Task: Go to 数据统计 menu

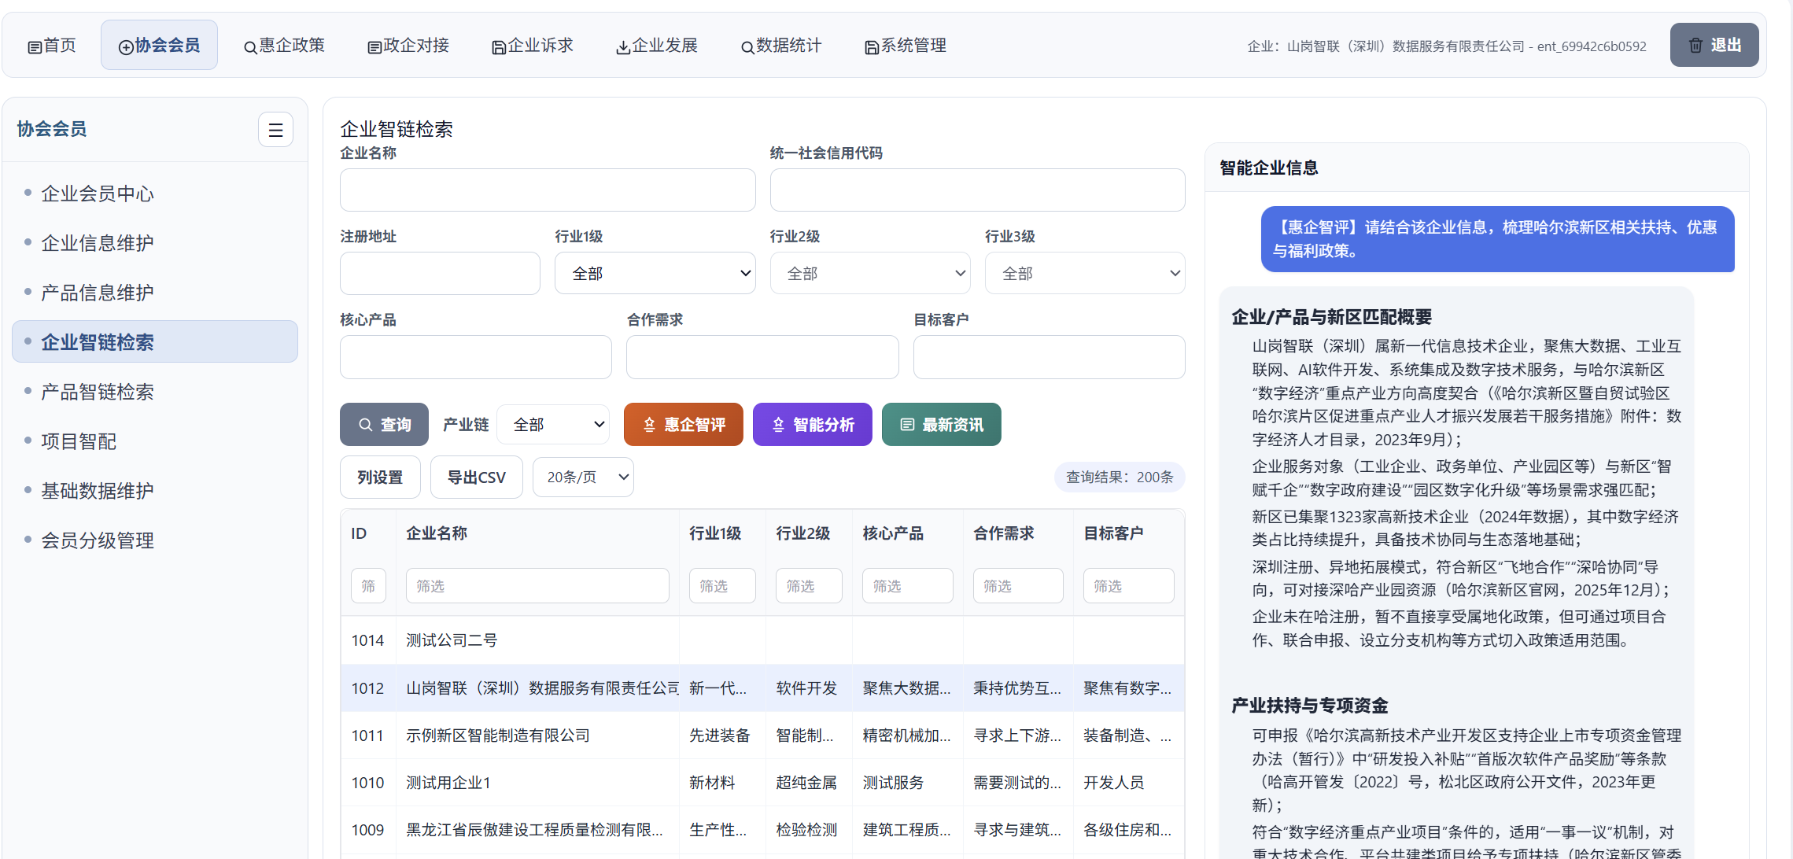Action: 781,46
